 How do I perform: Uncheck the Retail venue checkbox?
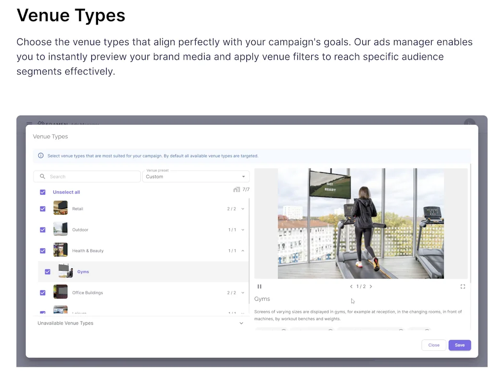click(43, 209)
